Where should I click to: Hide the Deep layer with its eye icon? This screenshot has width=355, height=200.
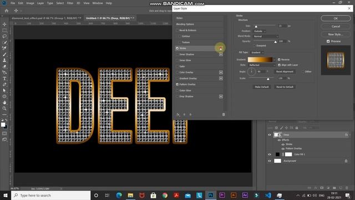[x=270, y=134]
